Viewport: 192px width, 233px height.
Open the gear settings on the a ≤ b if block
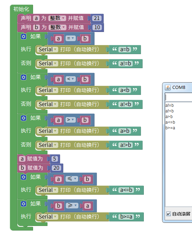(24, 177)
